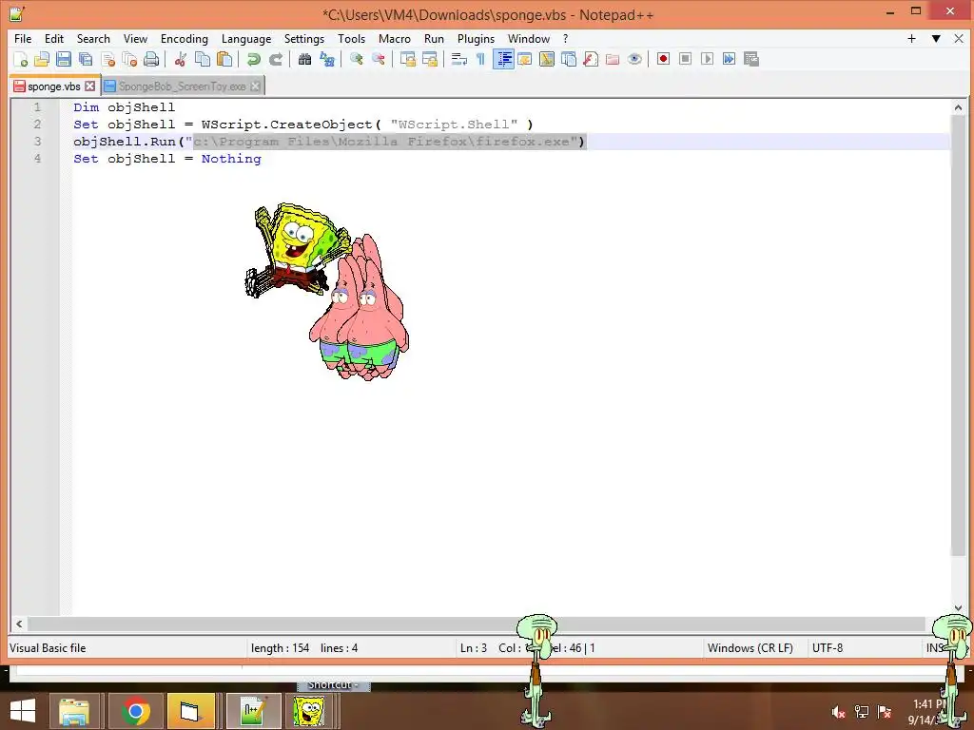Toggle the Word Wrap toolbar icon
974x730 pixels.
459,59
